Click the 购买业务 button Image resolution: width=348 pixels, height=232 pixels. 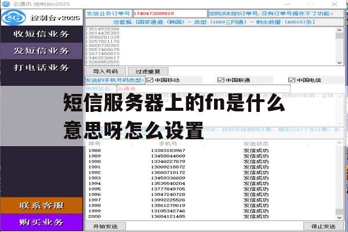42,222
